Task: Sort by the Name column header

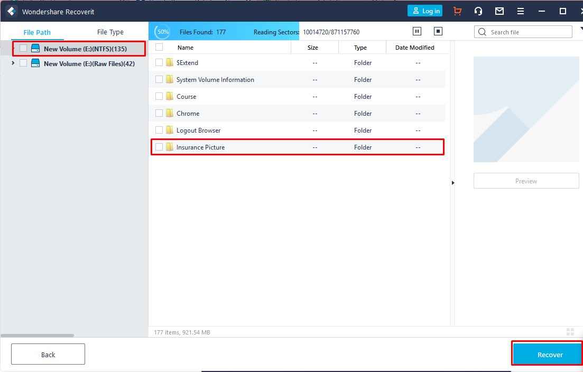Action: pyautogui.click(x=185, y=48)
